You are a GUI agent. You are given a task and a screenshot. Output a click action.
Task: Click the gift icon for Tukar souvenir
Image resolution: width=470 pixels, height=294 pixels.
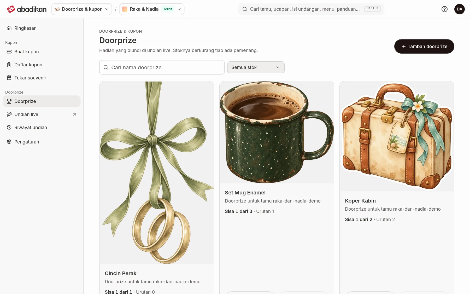tap(9, 78)
